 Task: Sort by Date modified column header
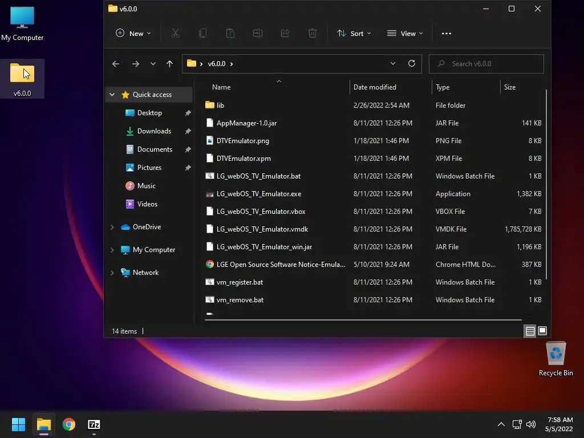coord(375,87)
